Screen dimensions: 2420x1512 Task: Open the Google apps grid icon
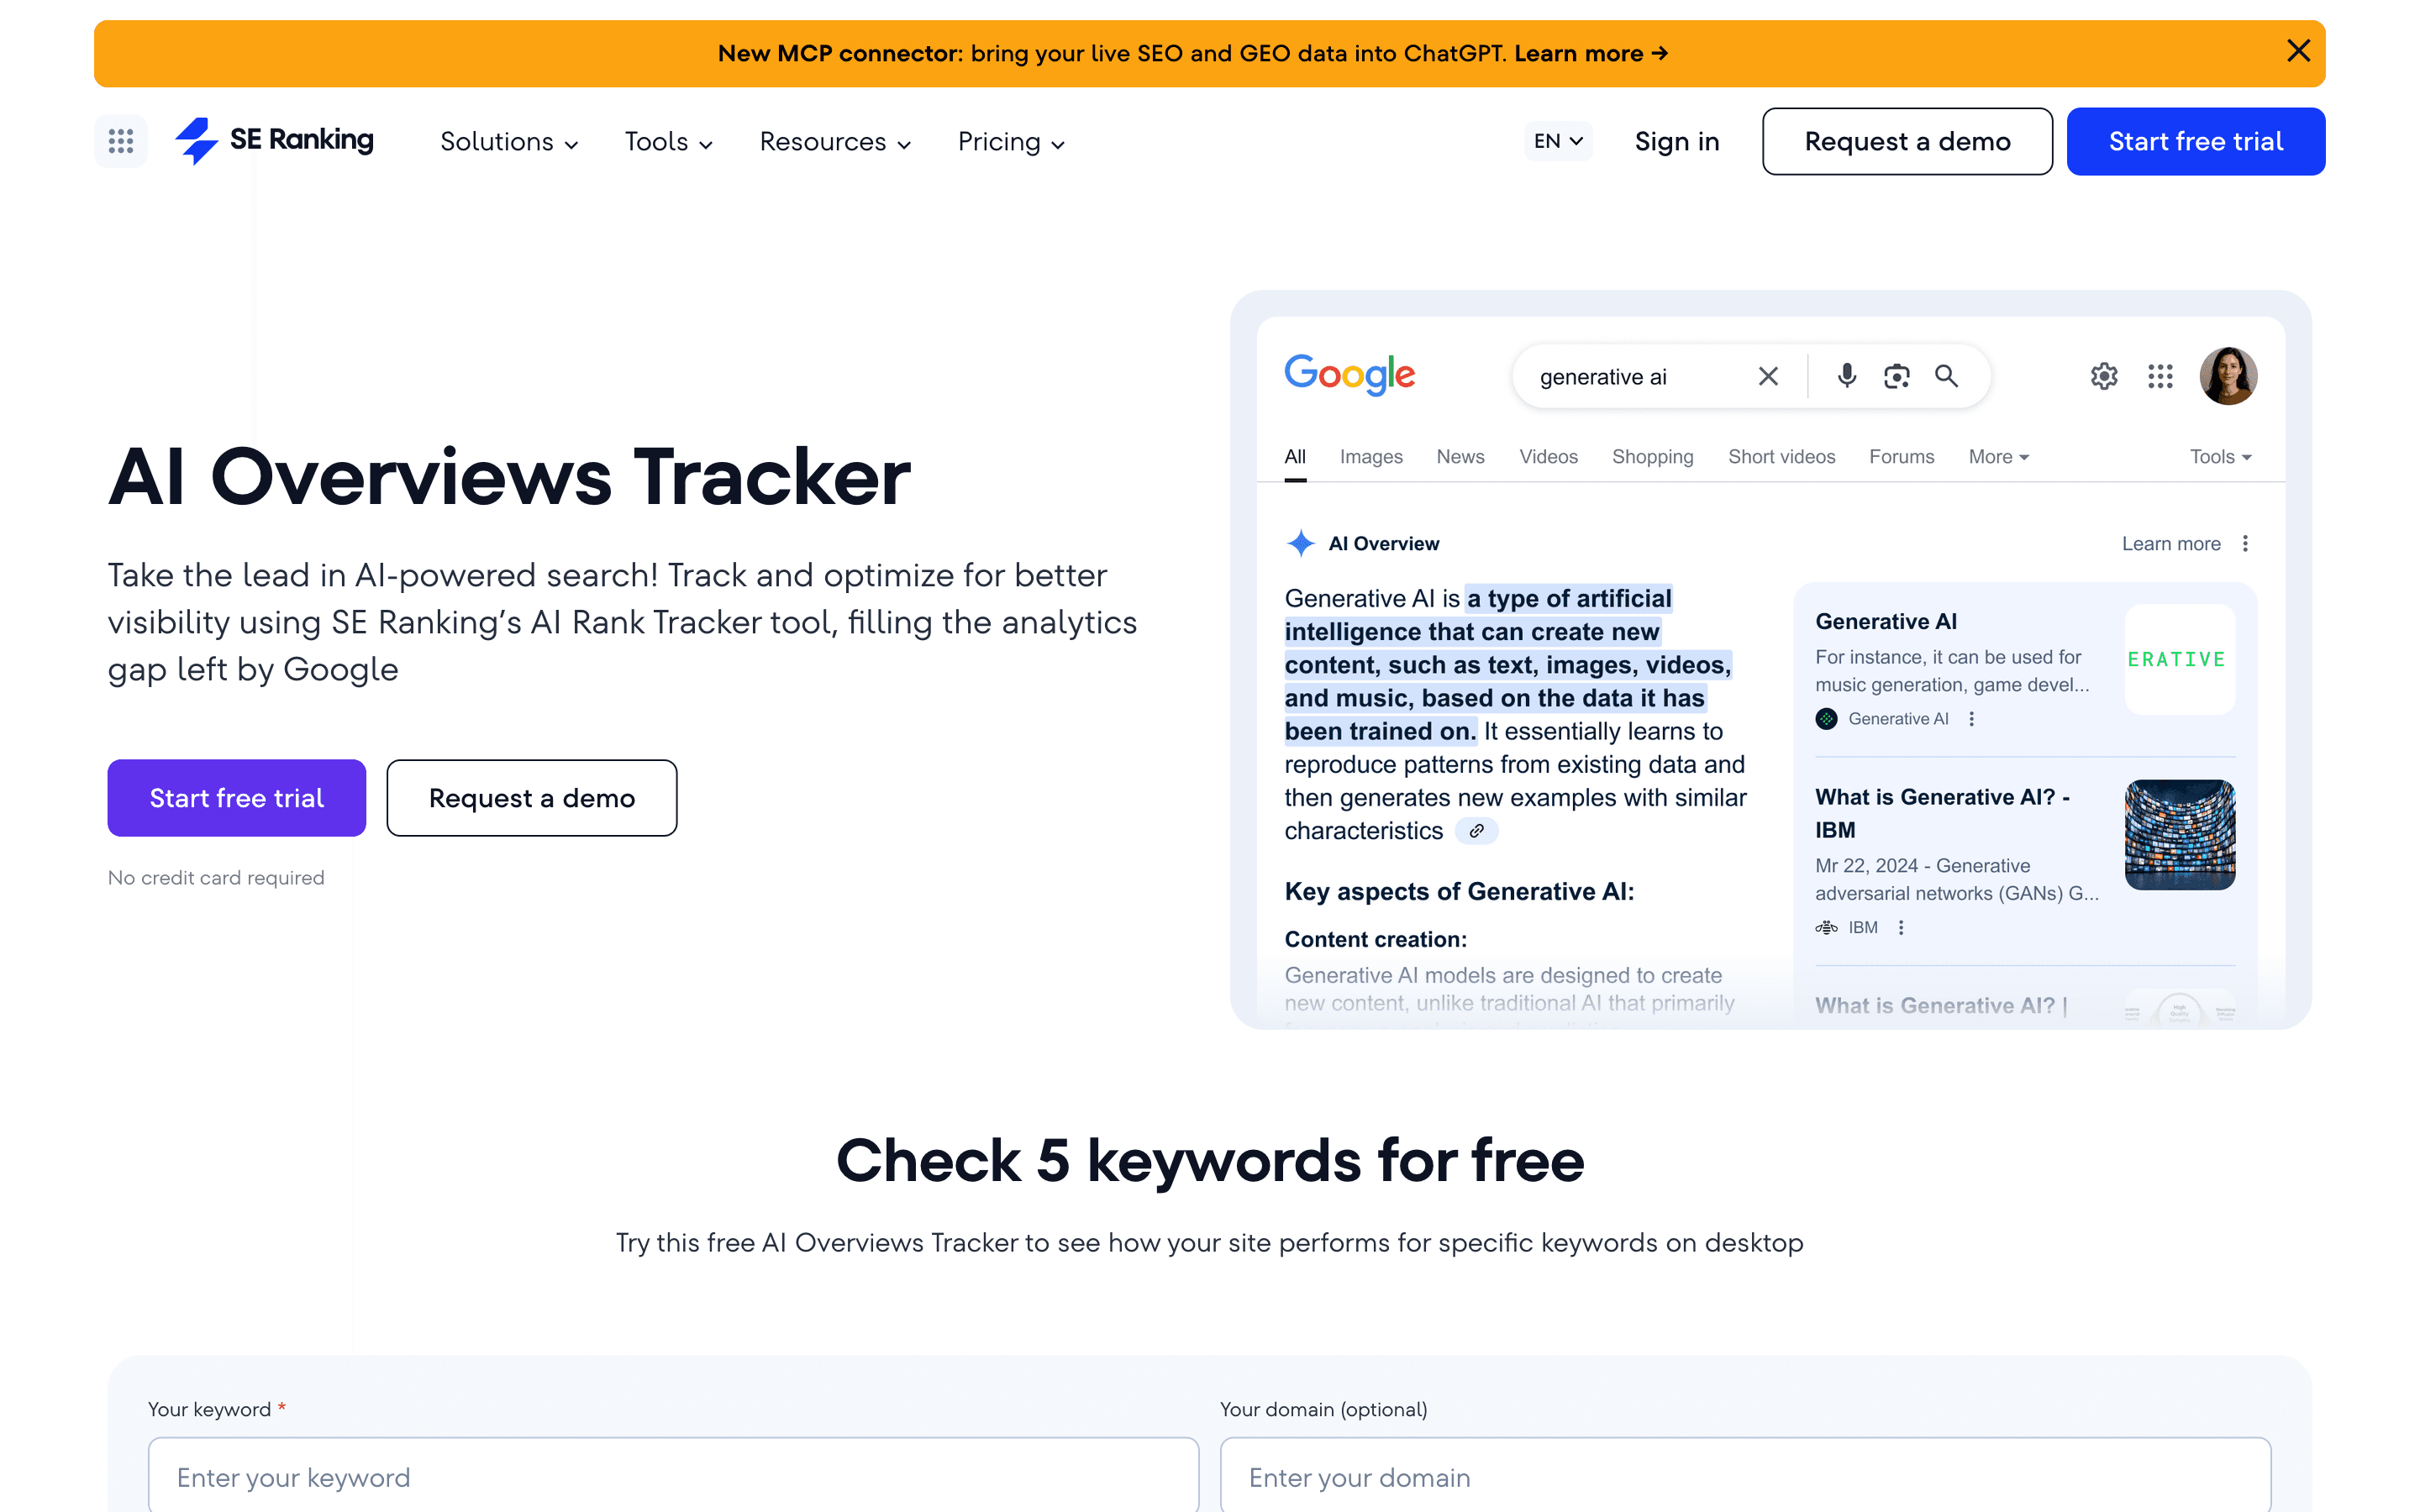click(2160, 376)
